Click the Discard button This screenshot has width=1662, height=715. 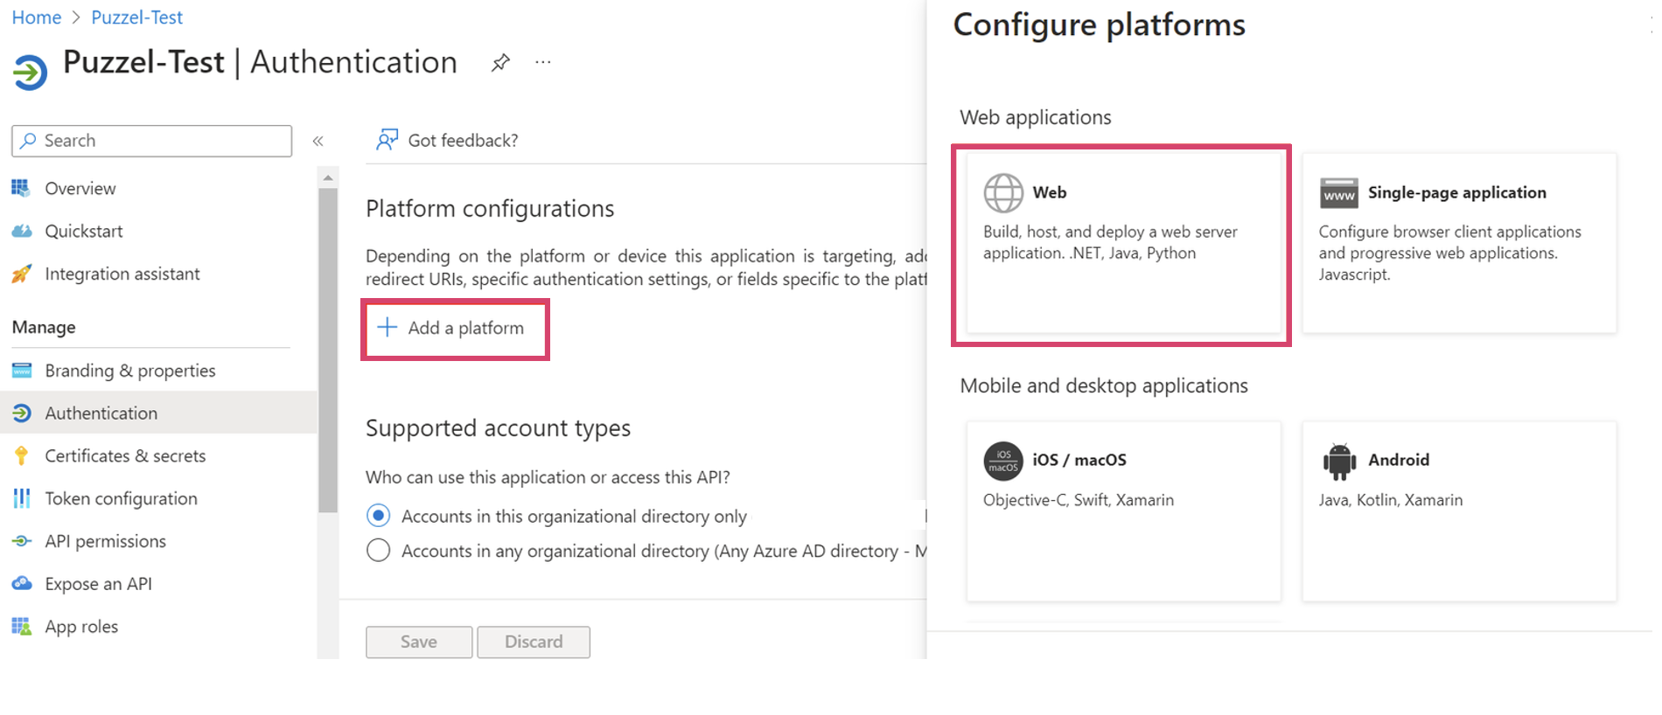(534, 642)
